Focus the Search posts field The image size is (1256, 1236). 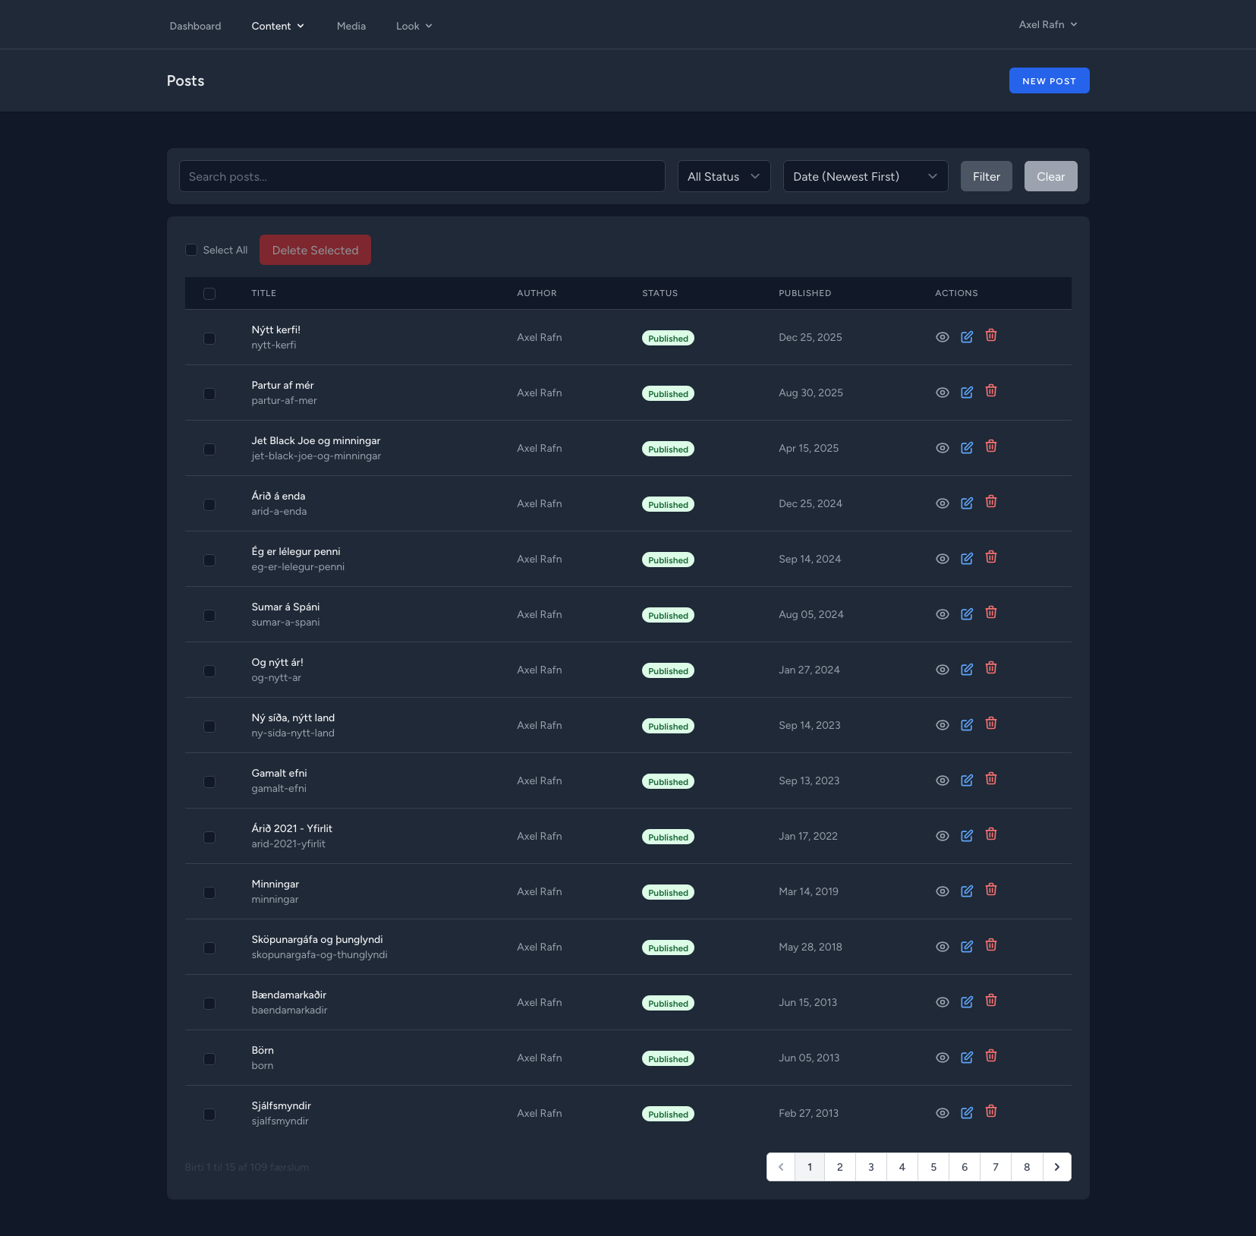coord(422,176)
